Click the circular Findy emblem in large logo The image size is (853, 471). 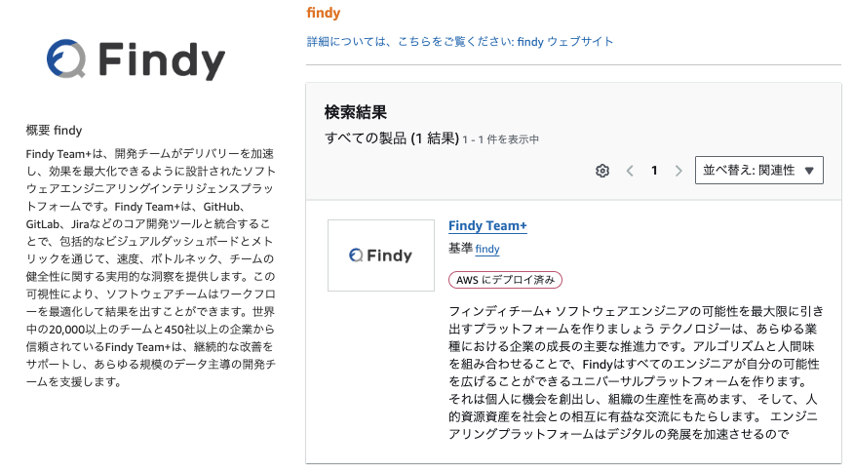[x=66, y=59]
